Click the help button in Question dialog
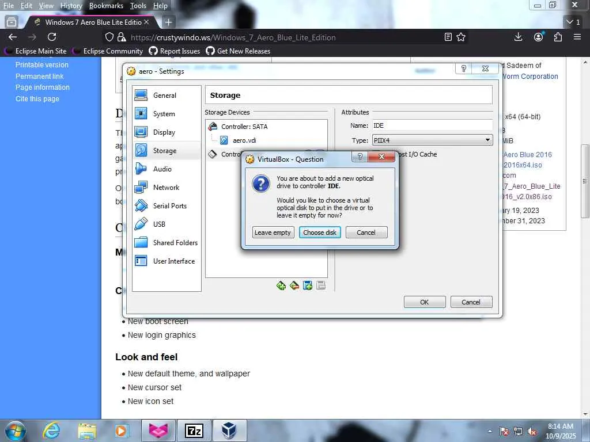The image size is (590, 442). coord(360,157)
